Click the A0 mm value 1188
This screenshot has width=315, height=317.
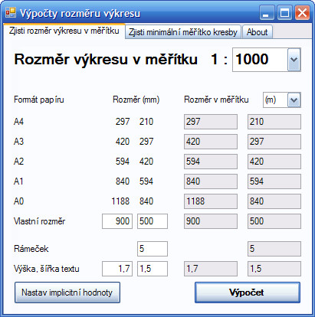(120, 201)
